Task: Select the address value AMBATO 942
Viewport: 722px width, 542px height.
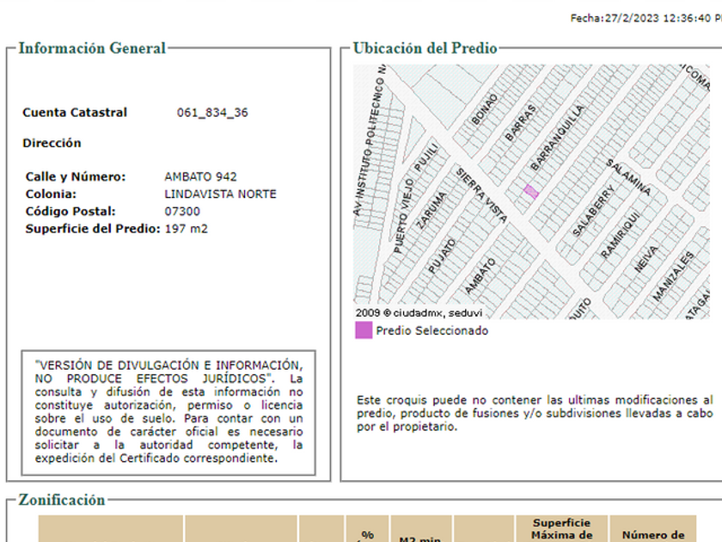Action: pos(200,176)
